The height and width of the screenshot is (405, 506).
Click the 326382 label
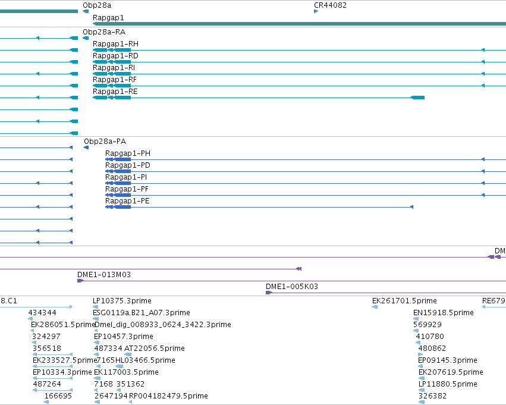coord(432,396)
